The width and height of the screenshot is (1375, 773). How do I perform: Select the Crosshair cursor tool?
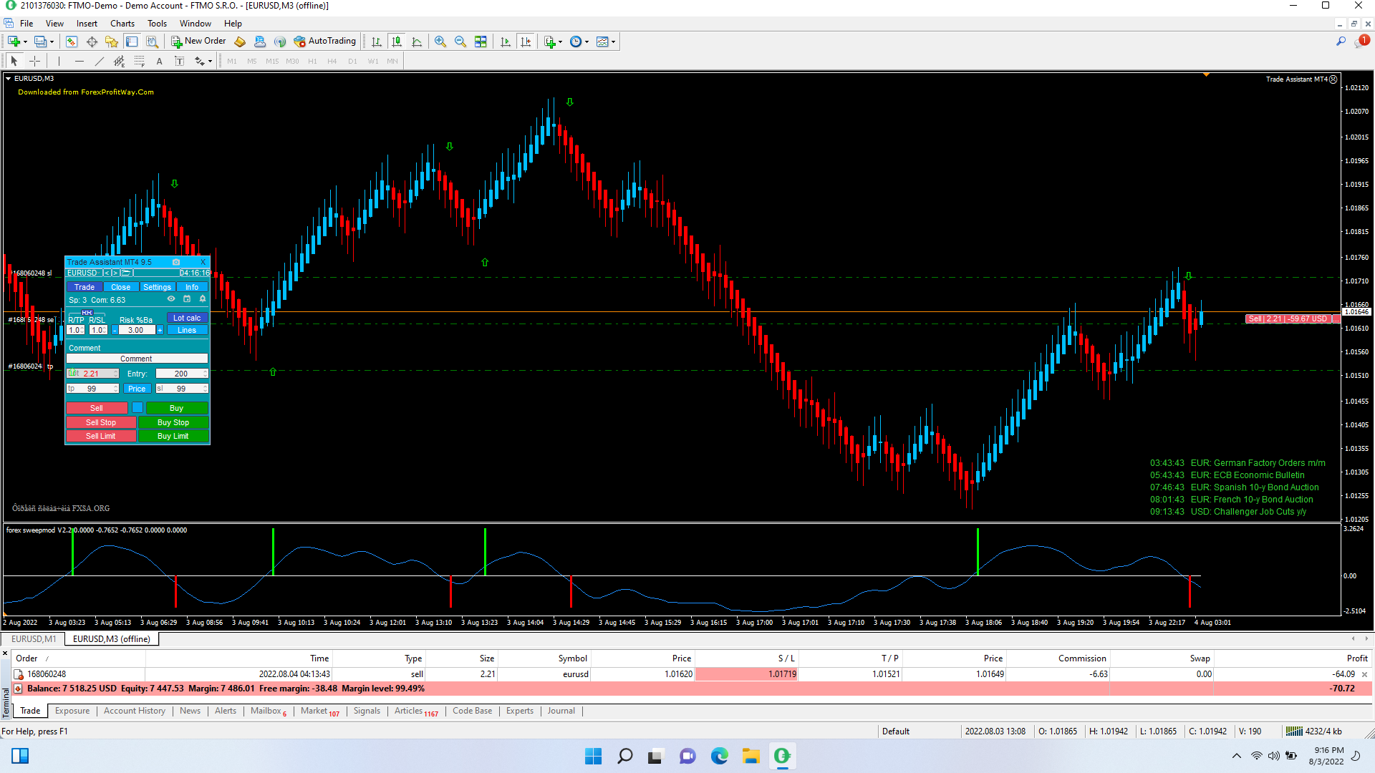pyautogui.click(x=34, y=62)
